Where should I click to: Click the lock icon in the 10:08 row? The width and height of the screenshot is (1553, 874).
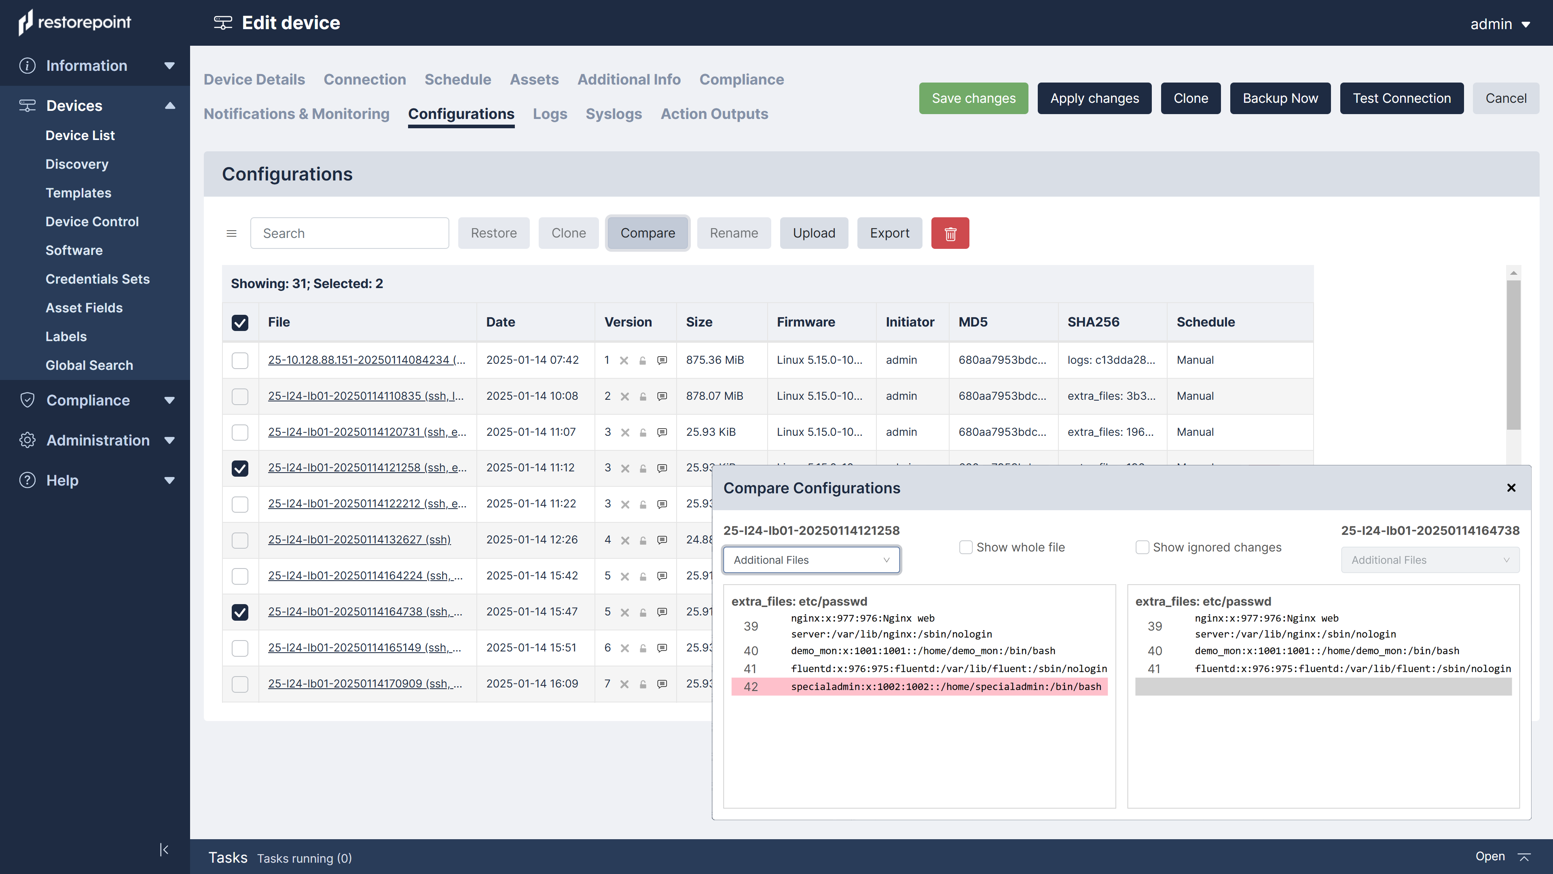[643, 396]
